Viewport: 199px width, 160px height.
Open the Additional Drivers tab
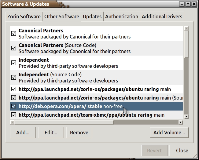pos(162,16)
